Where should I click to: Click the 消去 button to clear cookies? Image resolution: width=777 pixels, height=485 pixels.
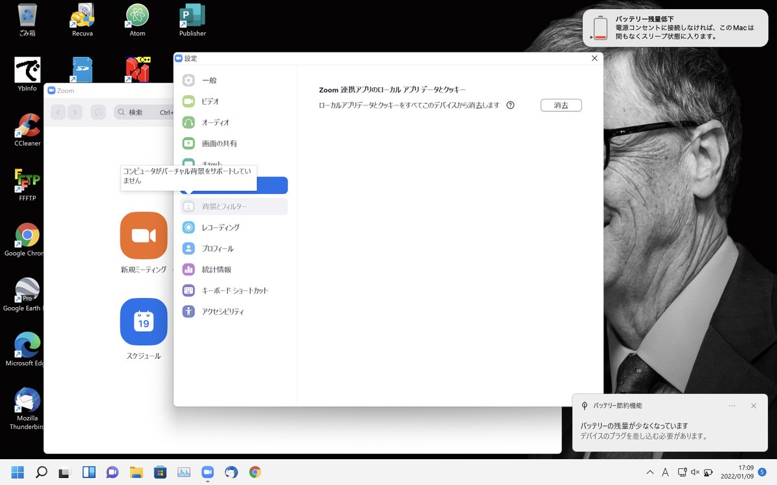click(561, 105)
